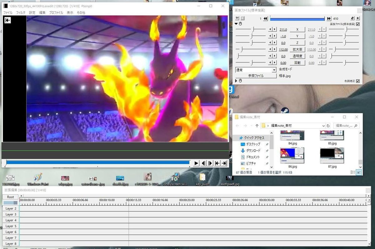The image size is (375, 249).
Task: Step forward one frame in the main window
Action: tap(210, 163)
